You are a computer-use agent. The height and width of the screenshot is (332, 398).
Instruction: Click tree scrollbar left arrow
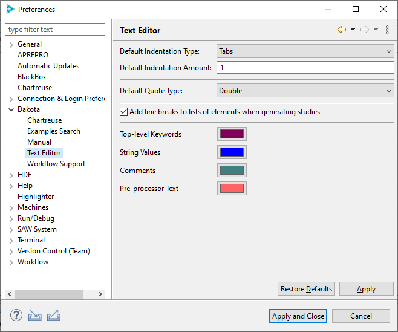10,294
